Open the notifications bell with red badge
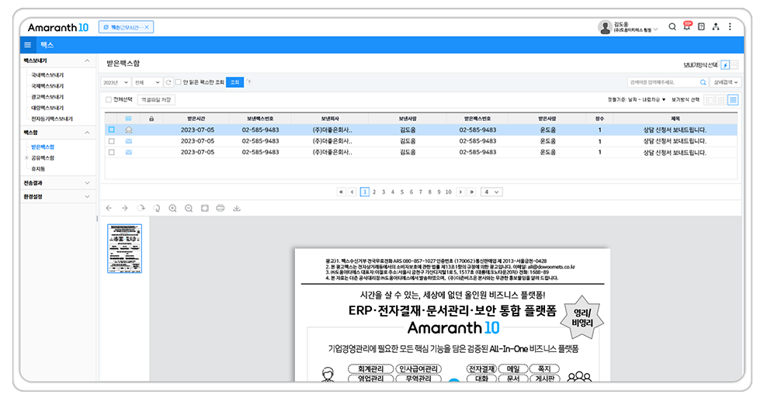This screenshot has width=764, height=401. tap(687, 26)
